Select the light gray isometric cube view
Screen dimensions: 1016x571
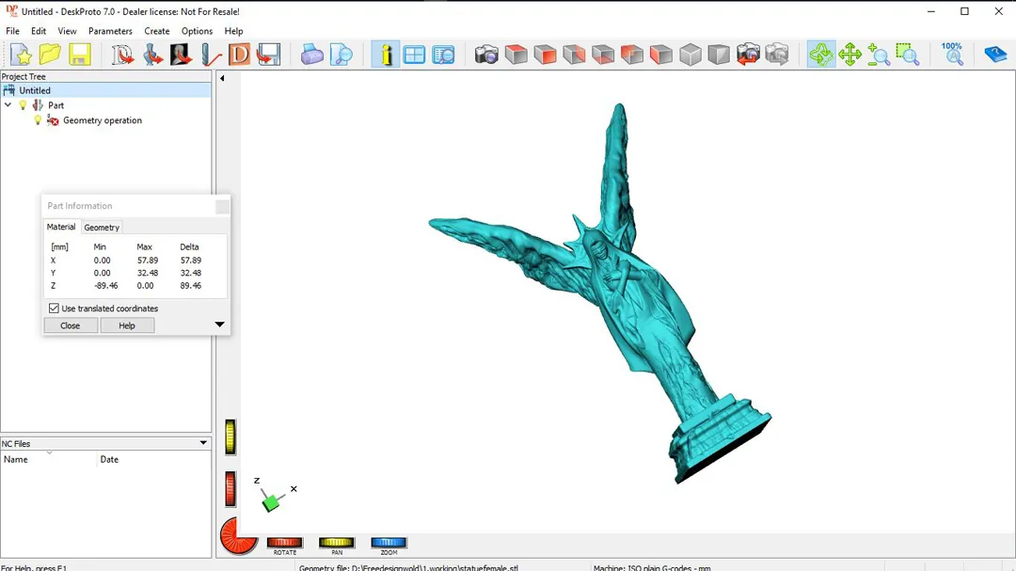pos(691,55)
